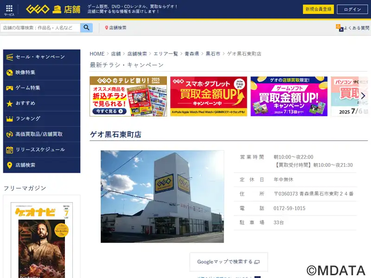
Task: Click the yen icon for 高価買取品/店舗買取
Action: coord(9,134)
